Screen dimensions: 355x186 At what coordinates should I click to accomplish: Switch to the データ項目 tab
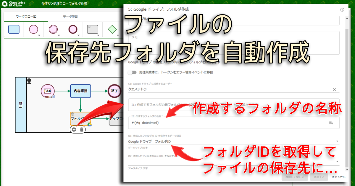[x=70, y=17]
